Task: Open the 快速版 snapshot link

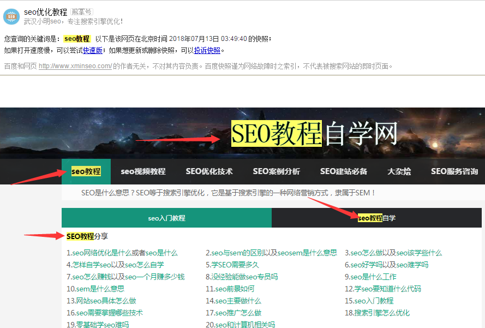Action: [x=93, y=50]
